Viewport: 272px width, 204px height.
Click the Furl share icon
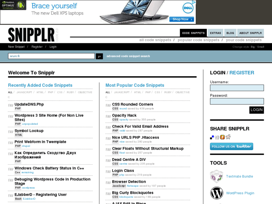[x=222, y=137]
